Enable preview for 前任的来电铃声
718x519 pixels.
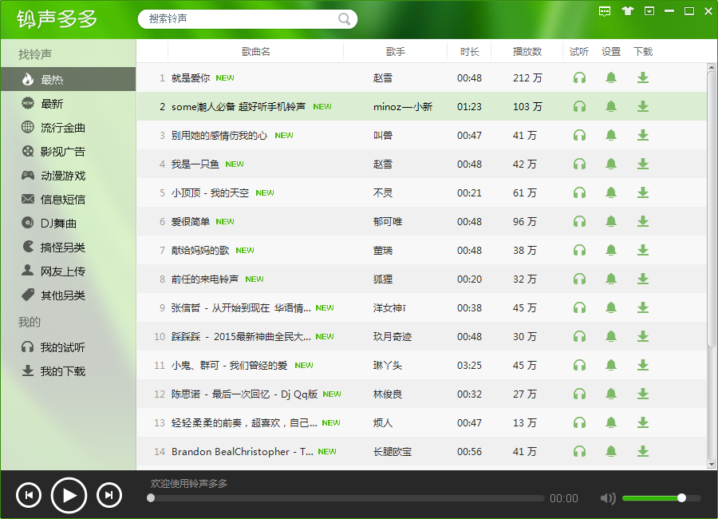pyautogui.click(x=579, y=279)
